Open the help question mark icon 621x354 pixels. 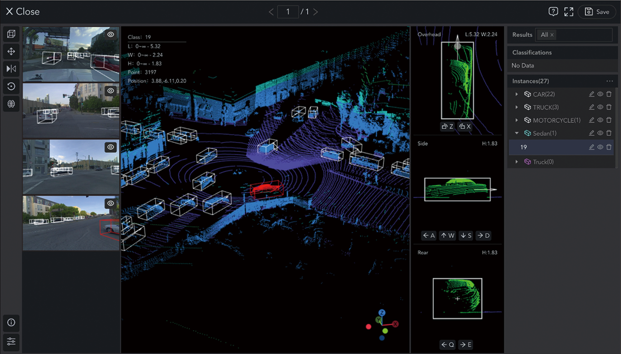[553, 12]
